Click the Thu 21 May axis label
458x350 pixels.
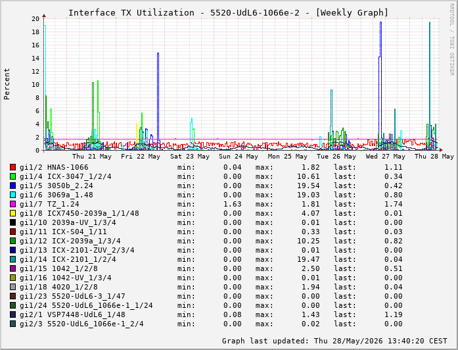coord(92,157)
